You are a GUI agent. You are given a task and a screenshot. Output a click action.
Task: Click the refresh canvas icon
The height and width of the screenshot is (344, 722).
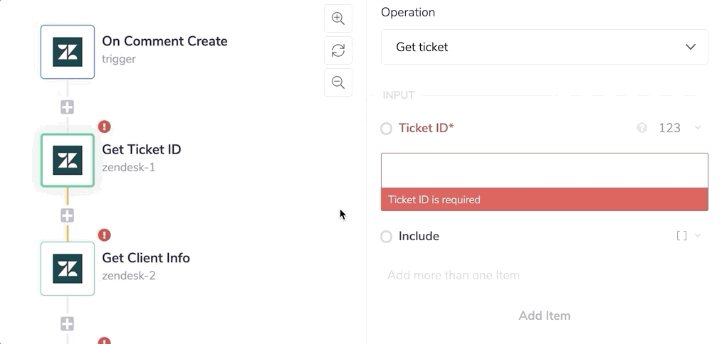tap(338, 50)
